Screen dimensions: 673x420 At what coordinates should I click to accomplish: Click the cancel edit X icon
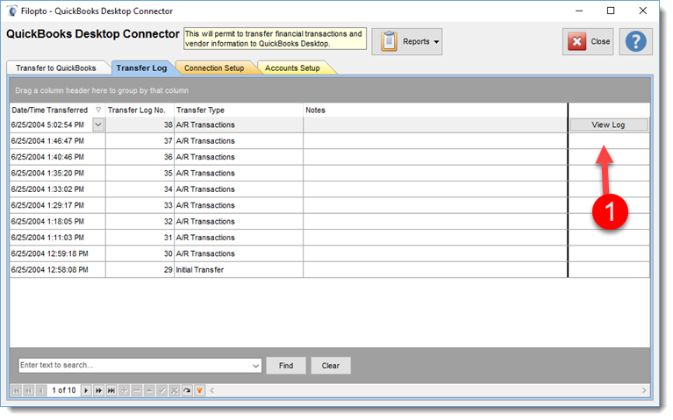point(175,390)
